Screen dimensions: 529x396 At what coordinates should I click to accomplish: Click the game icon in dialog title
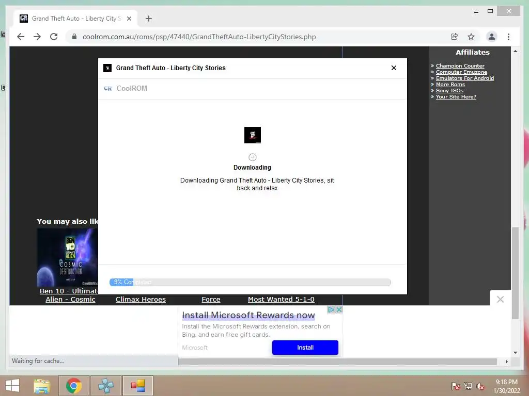point(107,68)
